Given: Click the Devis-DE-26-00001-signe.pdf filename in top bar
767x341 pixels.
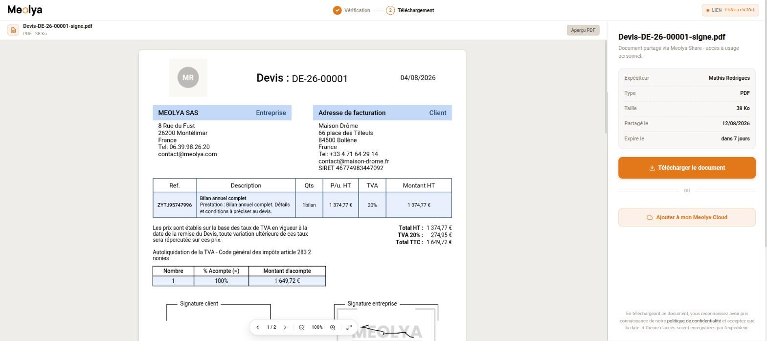Looking at the screenshot, I should click(x=58, y=26).
